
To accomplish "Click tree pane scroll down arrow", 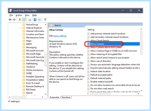I will pyautogui.click(x=46, y=94).
